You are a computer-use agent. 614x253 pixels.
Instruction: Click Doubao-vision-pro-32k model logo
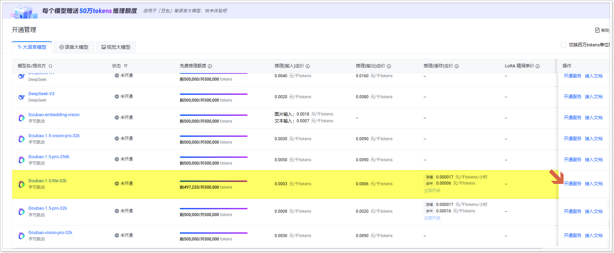click(21, 236)
